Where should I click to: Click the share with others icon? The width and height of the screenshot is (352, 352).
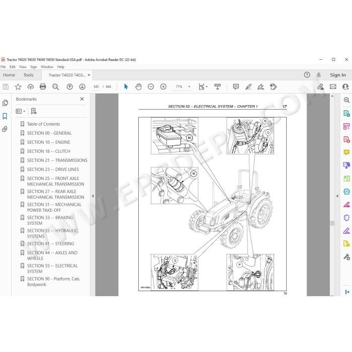coord(345,86)
